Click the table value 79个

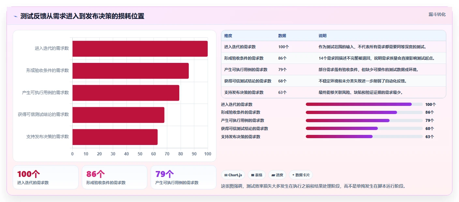[283, 70]
